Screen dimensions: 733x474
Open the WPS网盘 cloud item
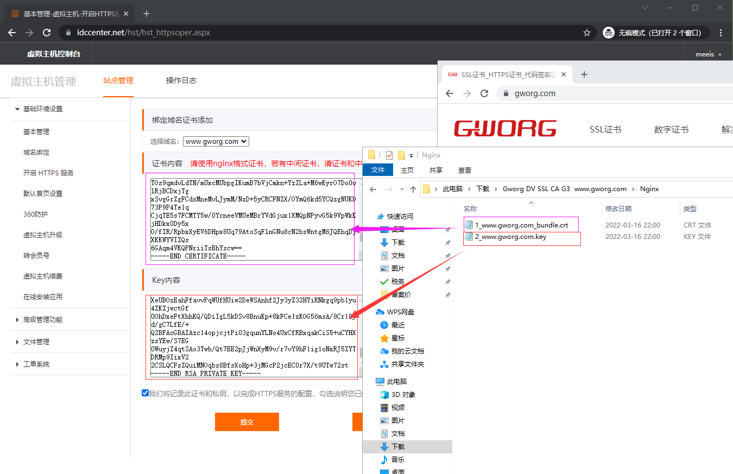point(400,312)
